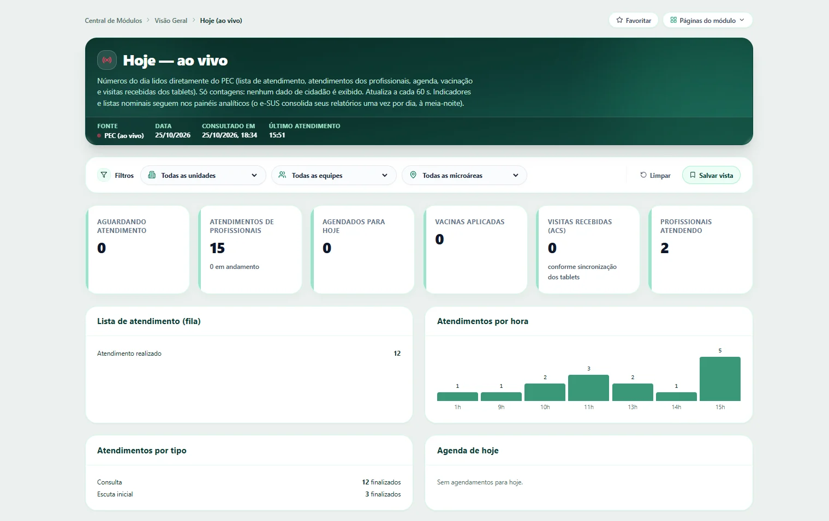This screenshot has width=829, height=521.
Task: Click the 'PEC (ao vivo)' source value
Action: 124,136
